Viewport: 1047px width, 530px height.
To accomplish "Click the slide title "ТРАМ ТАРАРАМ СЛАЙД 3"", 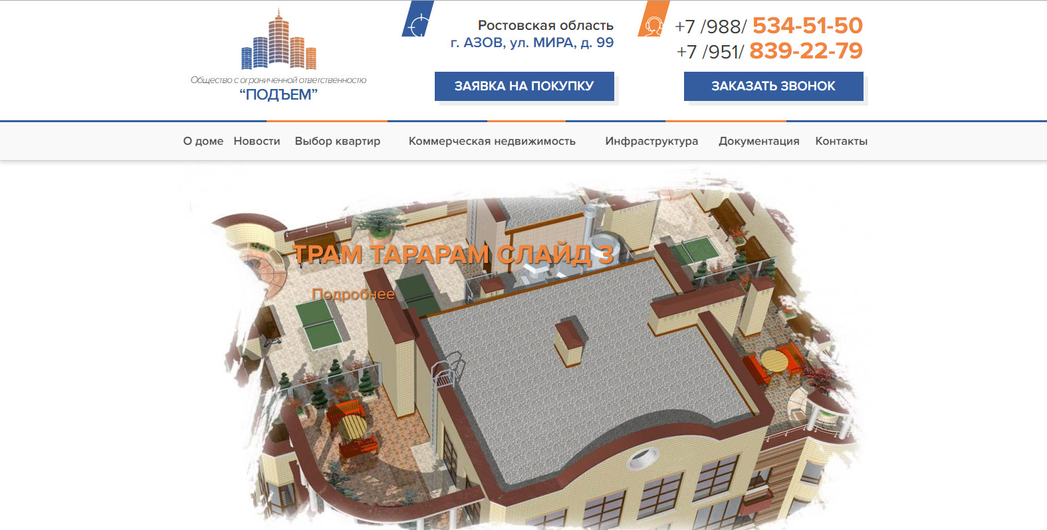I will (x=453, y=254).
